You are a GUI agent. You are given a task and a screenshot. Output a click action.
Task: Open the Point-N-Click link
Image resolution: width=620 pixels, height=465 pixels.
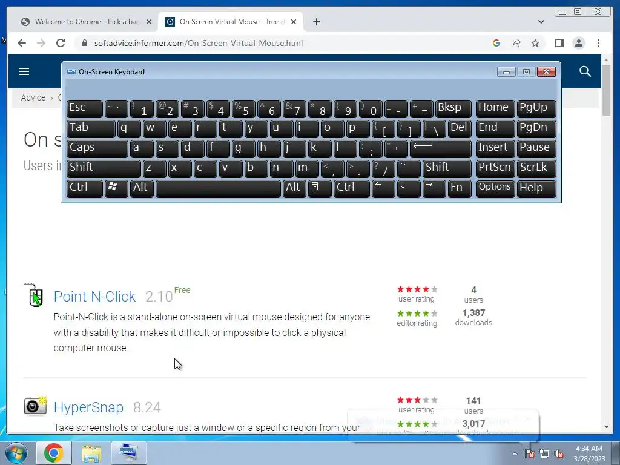(94, 297)
